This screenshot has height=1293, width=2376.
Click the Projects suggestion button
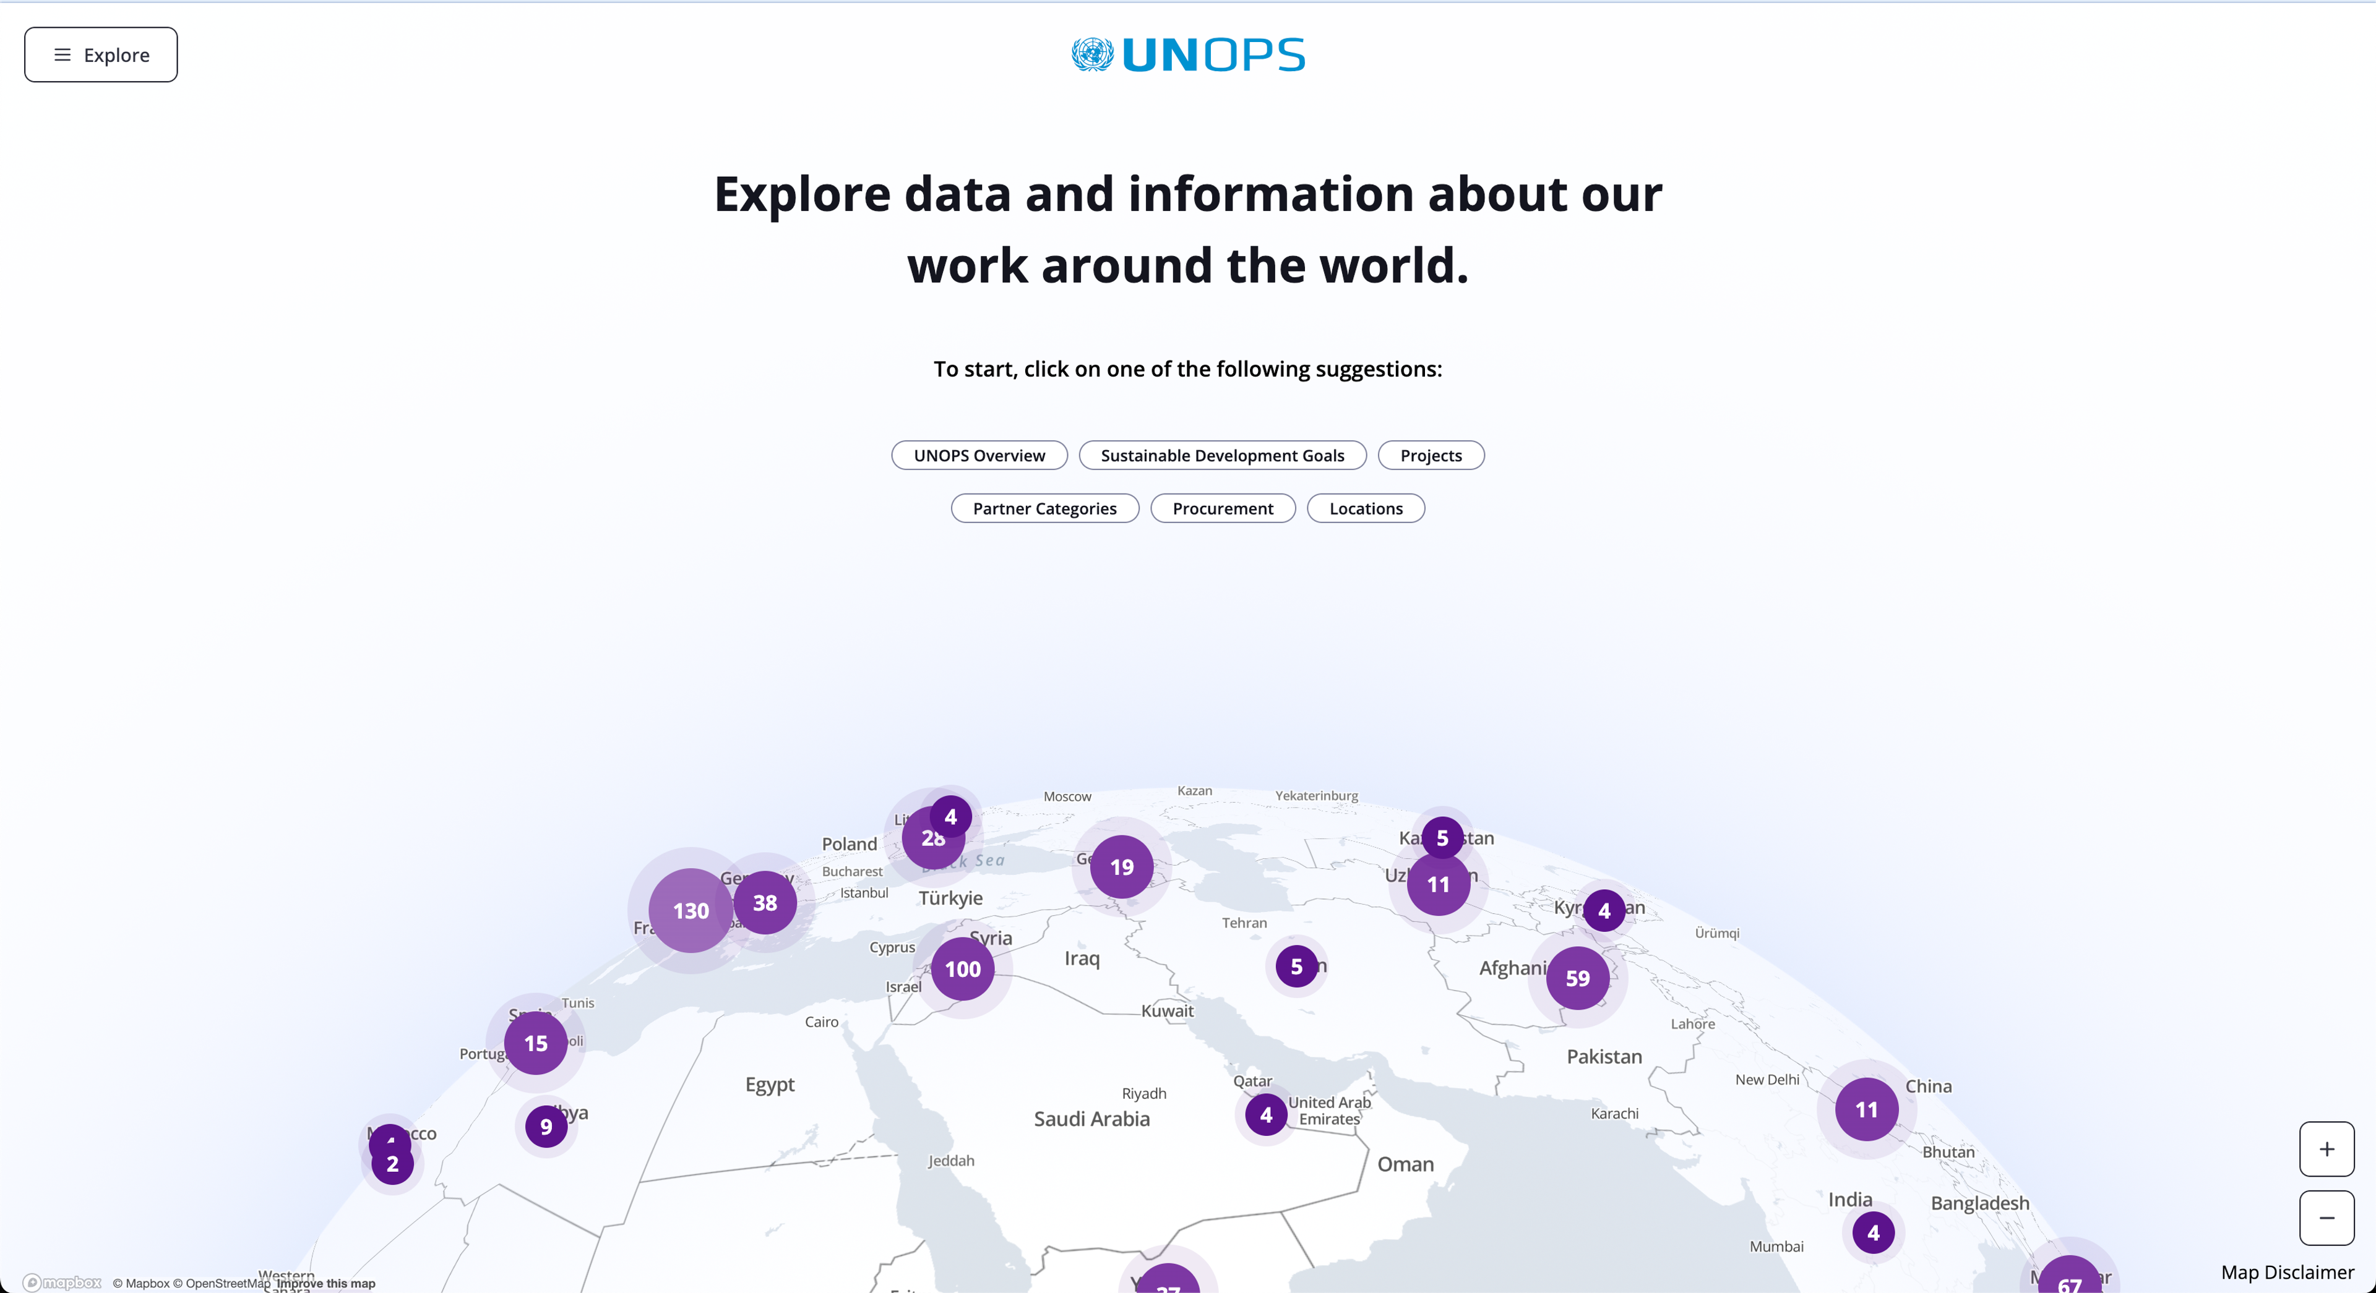point(1430,455)
